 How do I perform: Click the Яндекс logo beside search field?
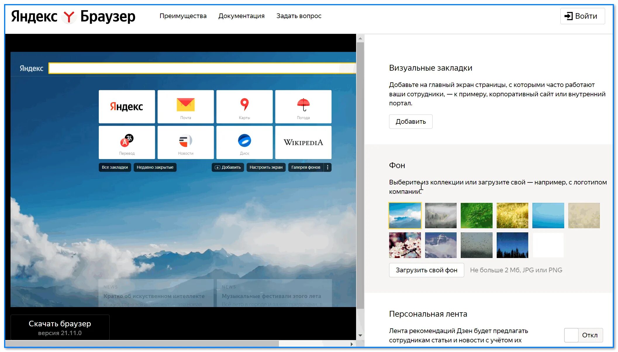[31, 68]
